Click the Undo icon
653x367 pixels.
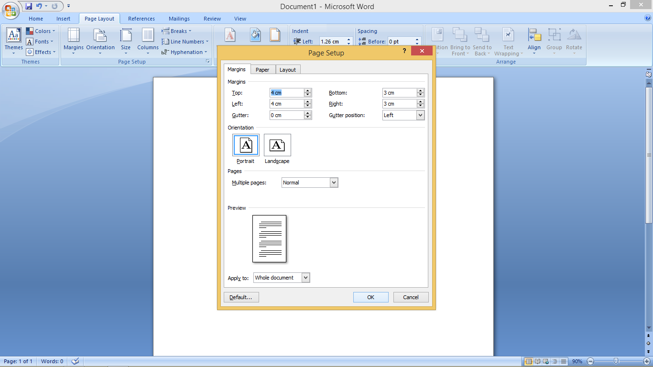click(x=39, y=6)
